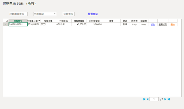184x109 pixels.
Task: Click the orange 删除 link
Action: [172, 24]
